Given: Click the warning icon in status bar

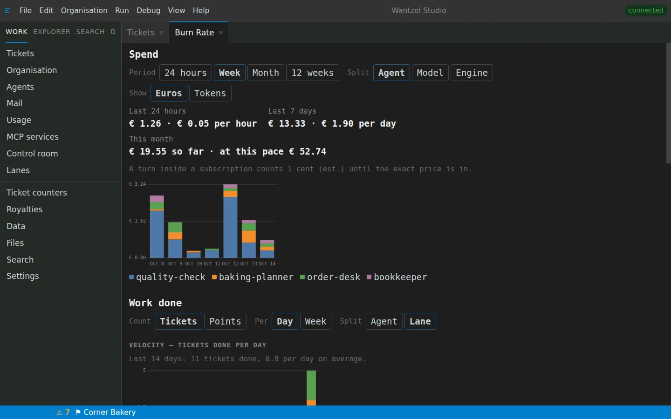Looking at the screenshot, I should coord(59,412).
